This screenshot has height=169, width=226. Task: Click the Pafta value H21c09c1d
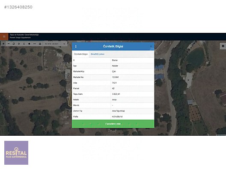pyautogui.click(x=117, y=117)
